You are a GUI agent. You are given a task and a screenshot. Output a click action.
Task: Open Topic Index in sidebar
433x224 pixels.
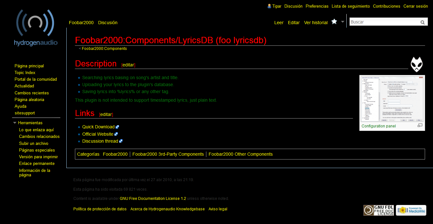click(25, 72)
